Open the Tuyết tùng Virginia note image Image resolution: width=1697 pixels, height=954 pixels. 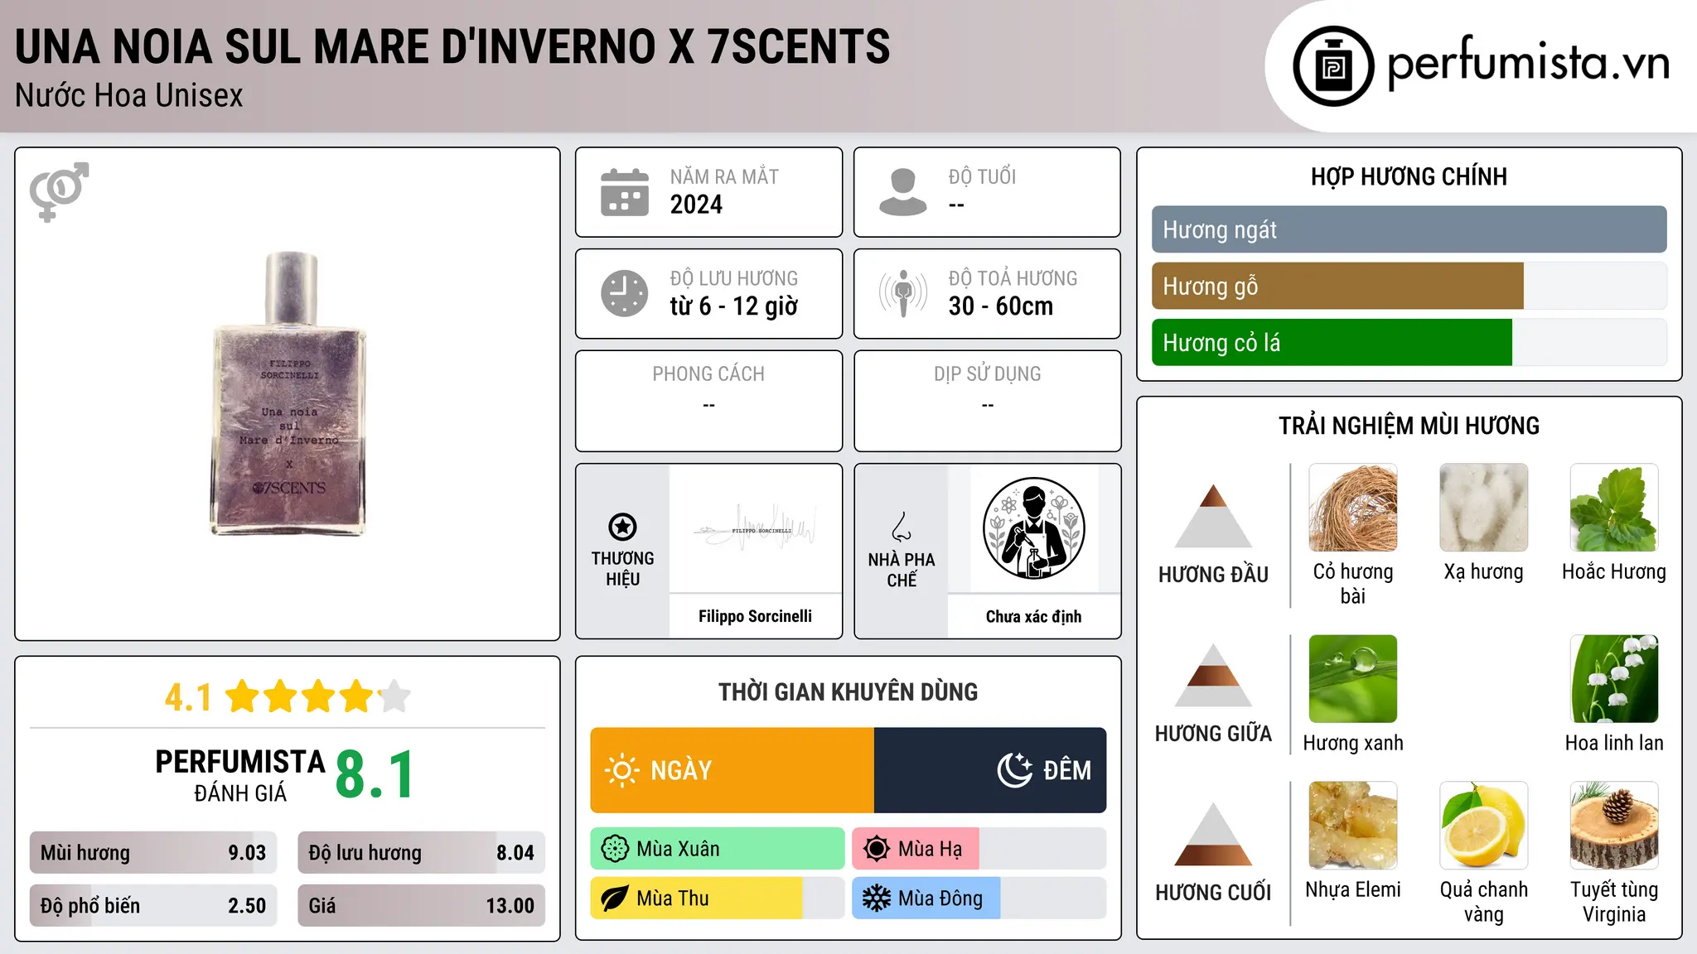(1614, 826)
